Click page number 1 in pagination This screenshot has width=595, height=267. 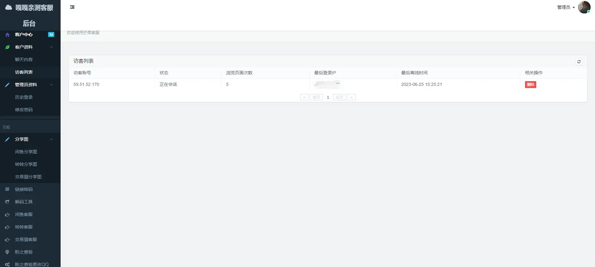point(328,97)
